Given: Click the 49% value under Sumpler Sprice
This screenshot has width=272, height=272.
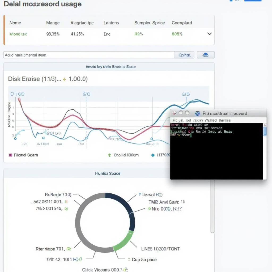Looking at the screenshot, I should pyautogui.click(x=139, y=34).
